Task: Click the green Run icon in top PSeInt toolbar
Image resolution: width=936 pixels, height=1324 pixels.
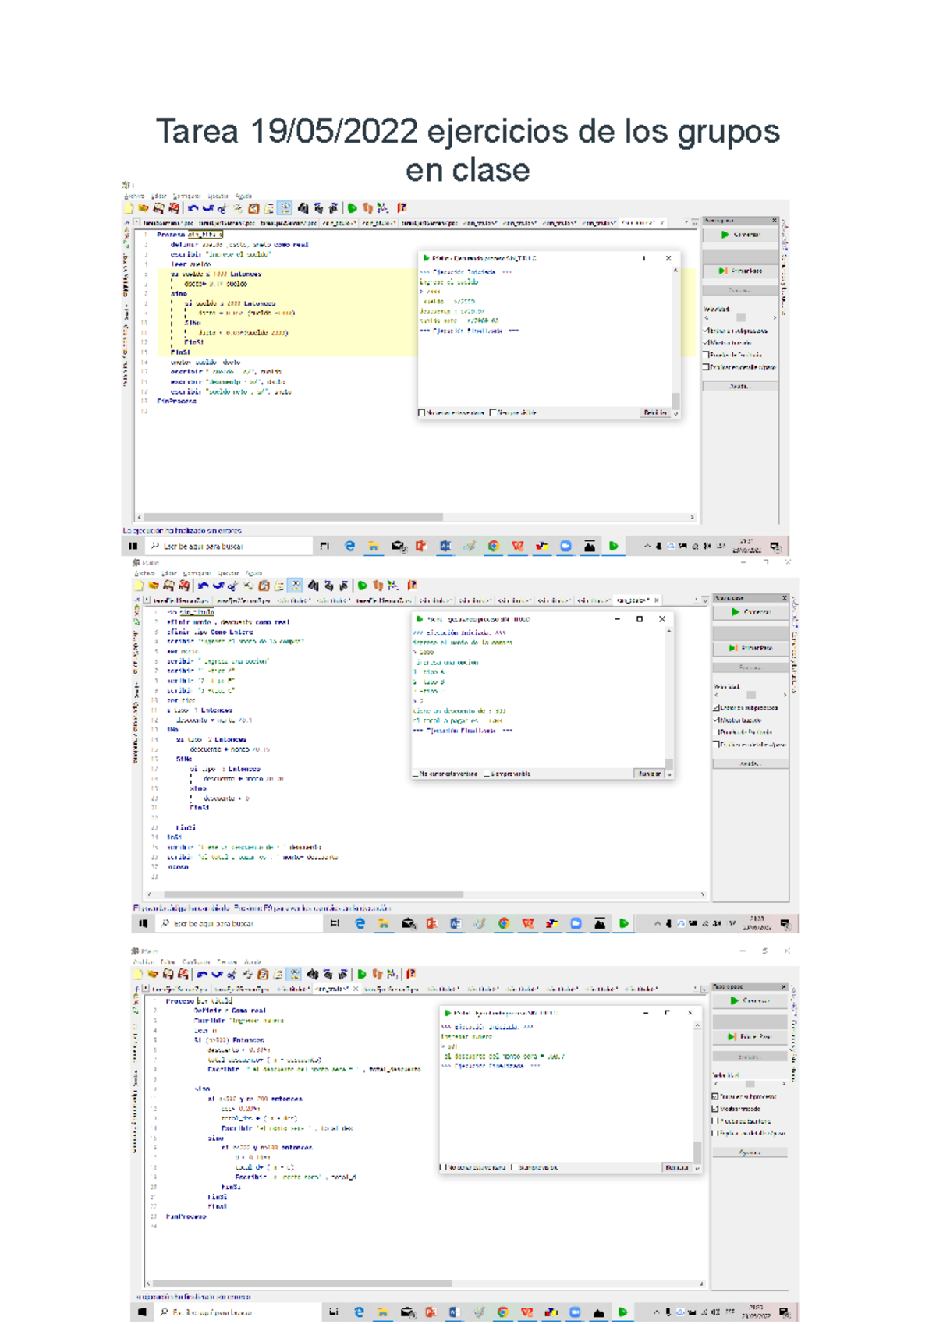Action: 353,208
